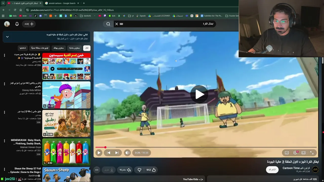Close the YouTube browser tab
324x182 pixels.
click(40, 3)
